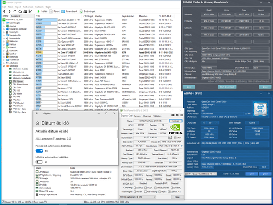Toggle the UEFI checkbox in GPU-Z
This screenshot has height=205, width=273.
pos(175,137)
